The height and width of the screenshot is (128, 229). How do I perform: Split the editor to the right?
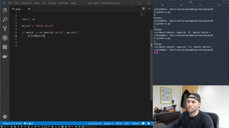[143, 9]
